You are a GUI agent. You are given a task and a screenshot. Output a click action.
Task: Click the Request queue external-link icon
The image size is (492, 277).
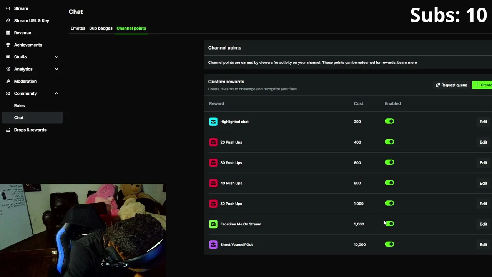click(x=438, y=85)
